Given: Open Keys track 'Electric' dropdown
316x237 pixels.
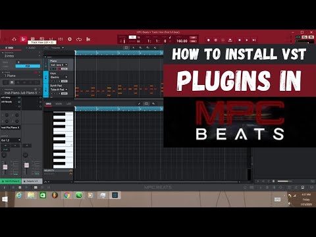Looking at the screenshot, I should [59, 77].
